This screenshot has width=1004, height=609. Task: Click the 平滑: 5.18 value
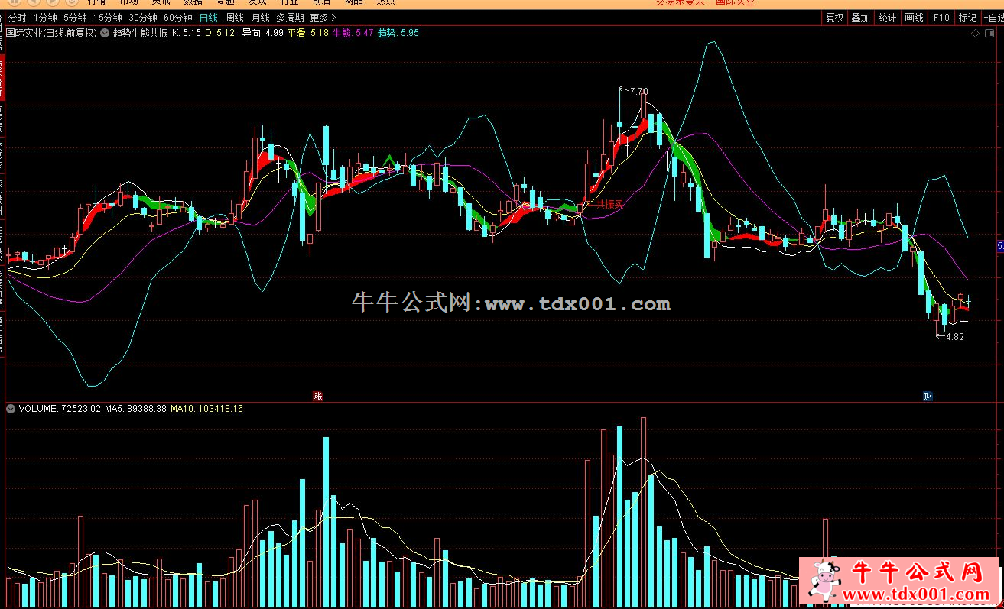click(x=307, y=33)
